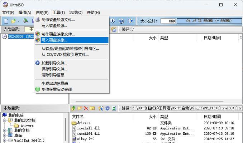Choose 制作多重启动光碟 menu entry
Image resolution: width=243 pixels, height=143 pixels.
tap(71, 89)
